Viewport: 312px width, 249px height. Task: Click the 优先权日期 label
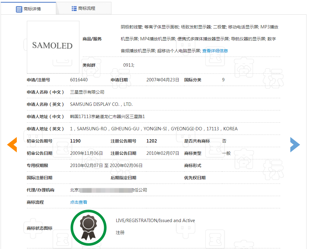[x=195, y=178]
